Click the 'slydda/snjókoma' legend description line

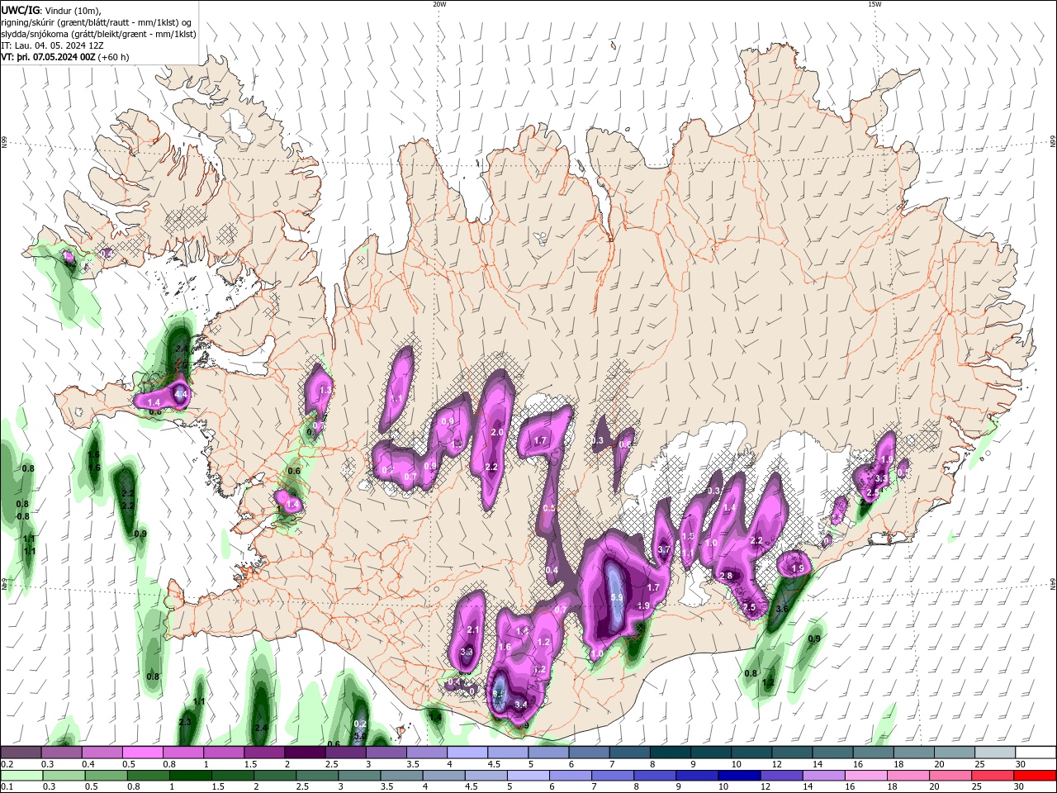(x=98, y=34)
